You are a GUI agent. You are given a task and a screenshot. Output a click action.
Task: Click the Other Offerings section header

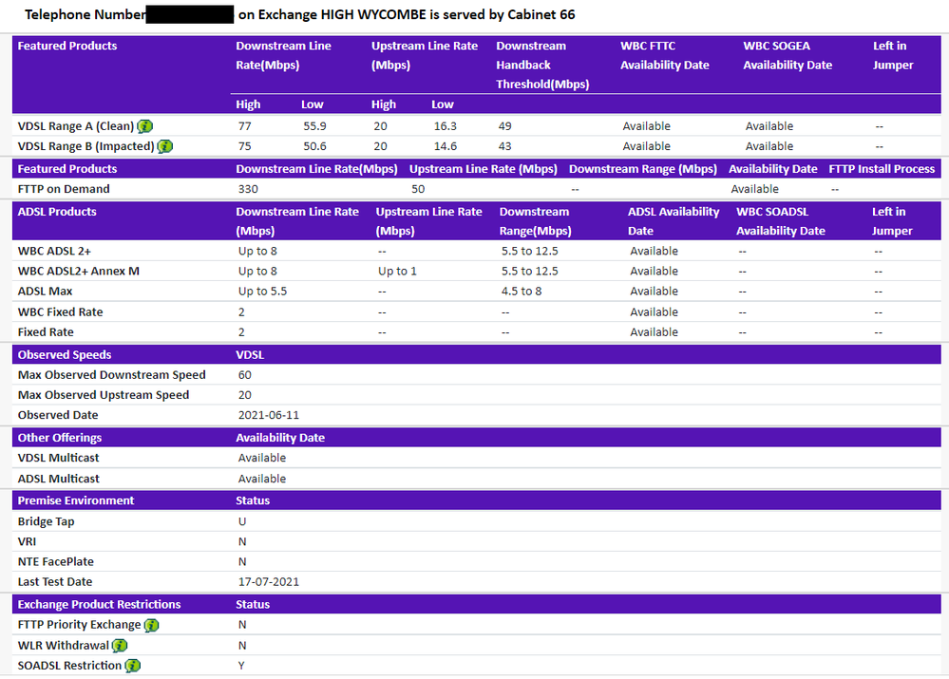(60, 438)
